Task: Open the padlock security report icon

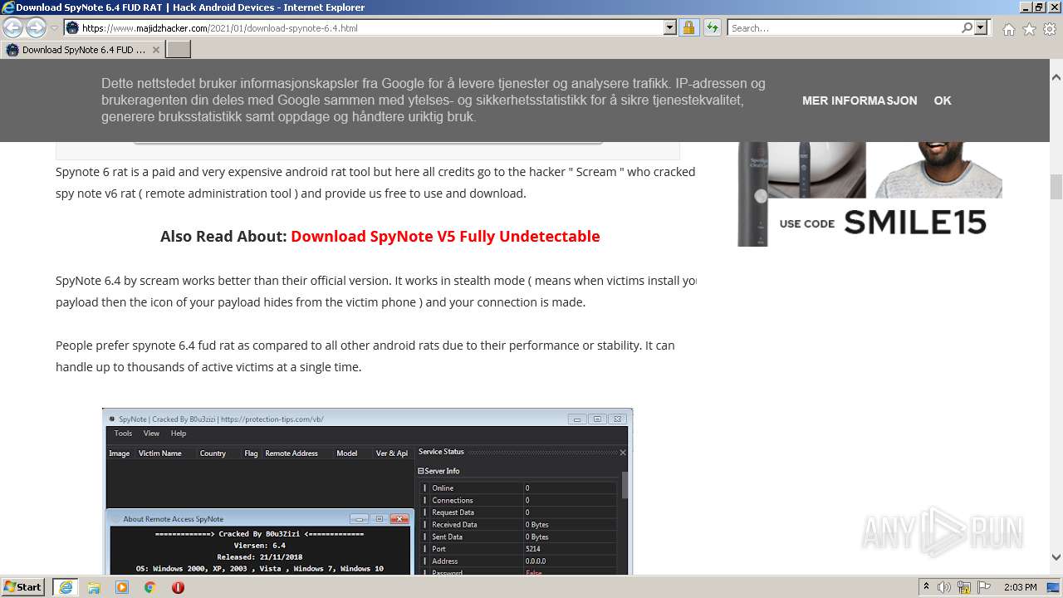Action: (x=688, y=28)
